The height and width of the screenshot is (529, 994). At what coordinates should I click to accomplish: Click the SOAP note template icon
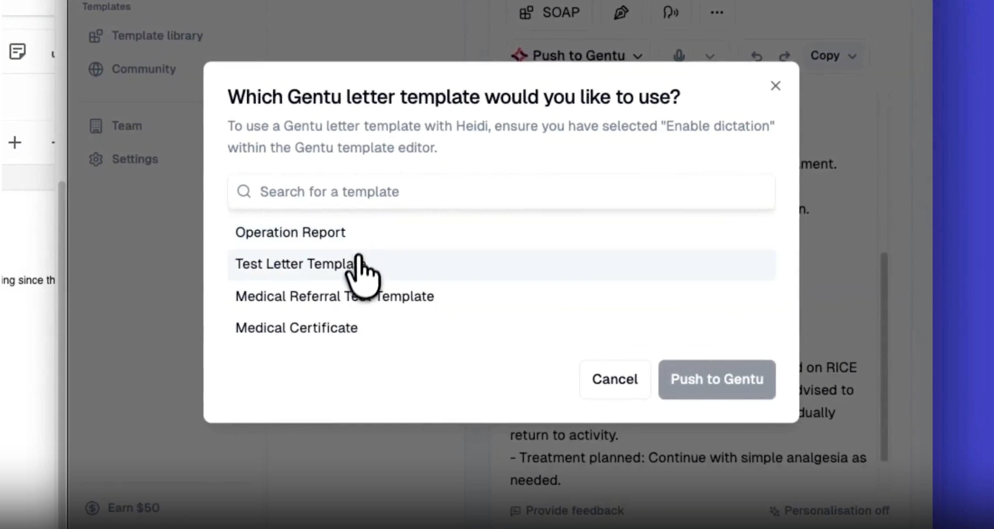525,12
